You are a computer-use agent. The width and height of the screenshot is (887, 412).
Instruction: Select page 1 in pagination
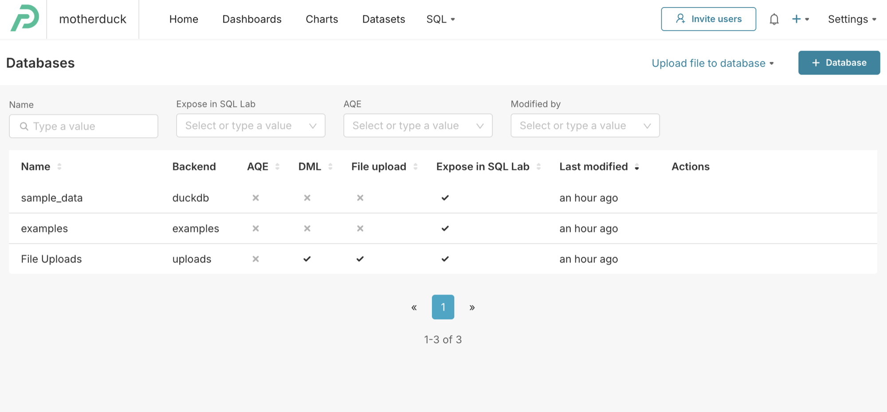(x=443, y=307)
